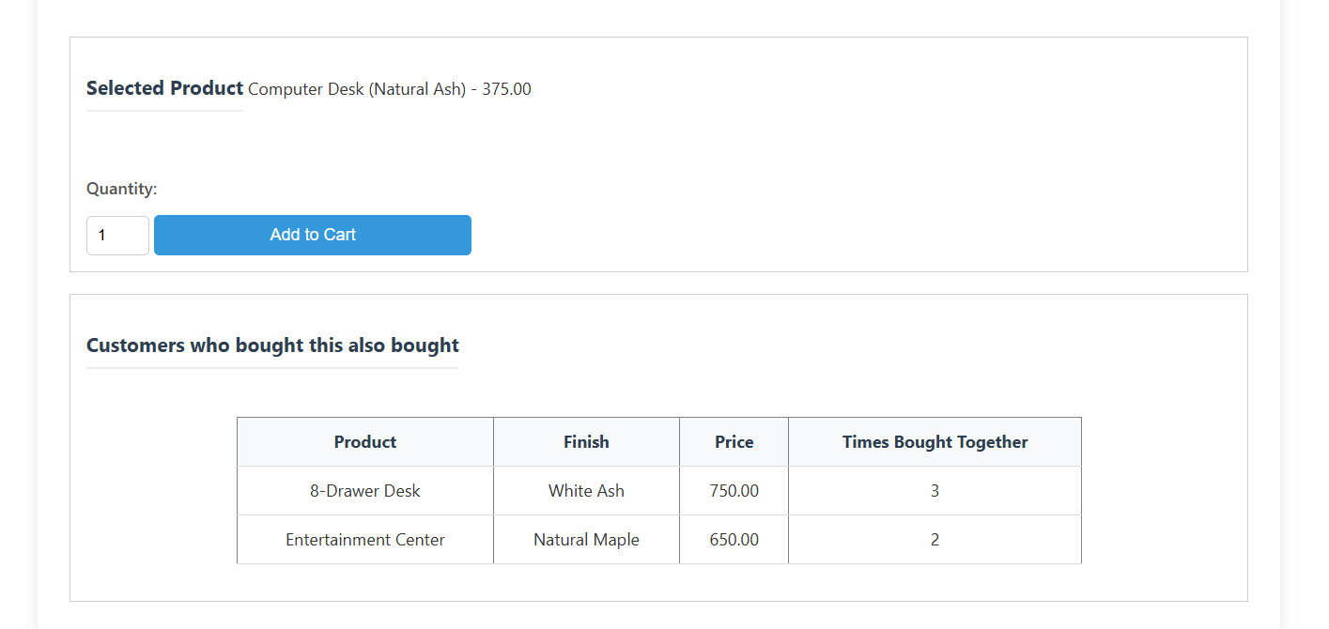1329x629 pixels.
Task: Click the Quantity label
Action: [122, 189]
